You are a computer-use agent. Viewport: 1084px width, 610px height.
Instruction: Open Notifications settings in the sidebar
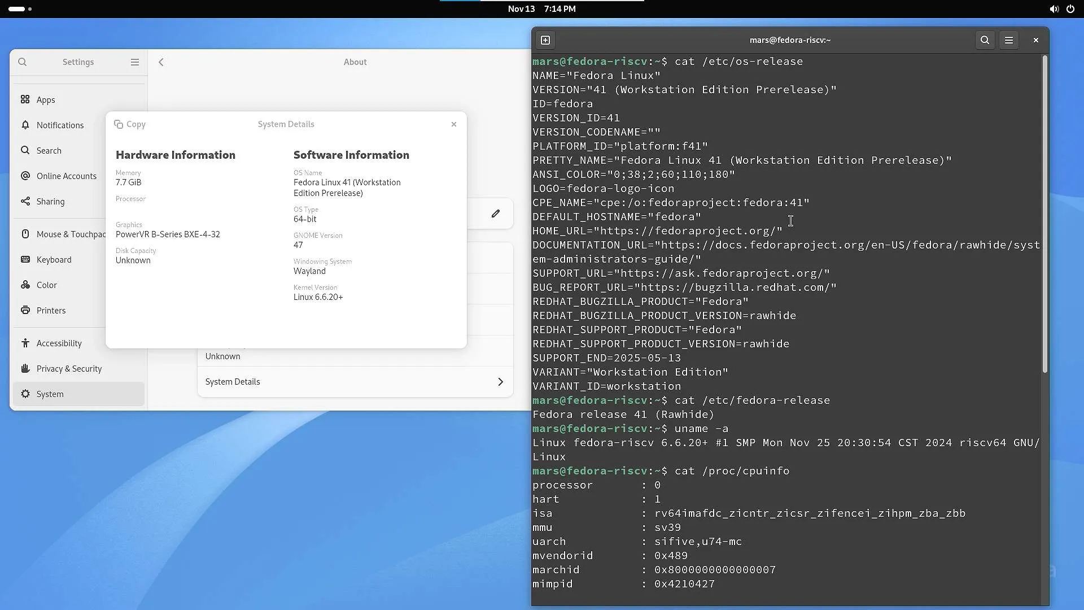pos(59,125)
